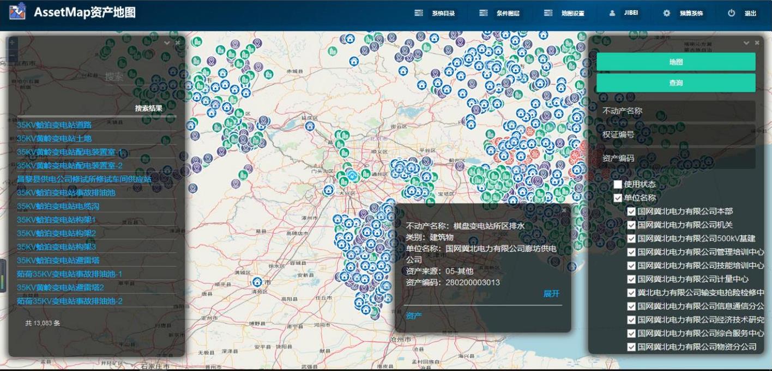Open result 昌黎县供电公司修试所修试车间供应站
Image resolution: width=772 pixels, height=371 pixels.
click(84, 179)
